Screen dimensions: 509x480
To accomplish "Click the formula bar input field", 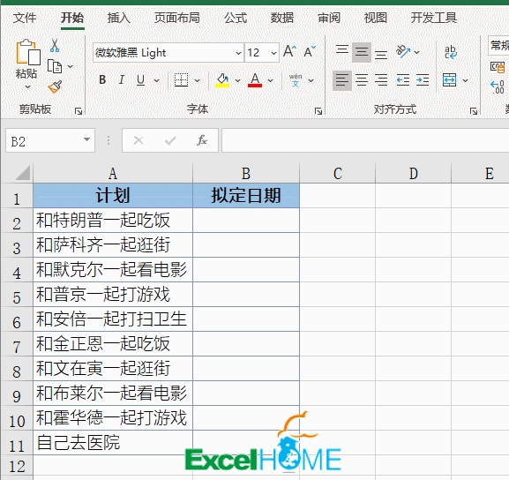I will pyautogui.click(x=365, y=140).
